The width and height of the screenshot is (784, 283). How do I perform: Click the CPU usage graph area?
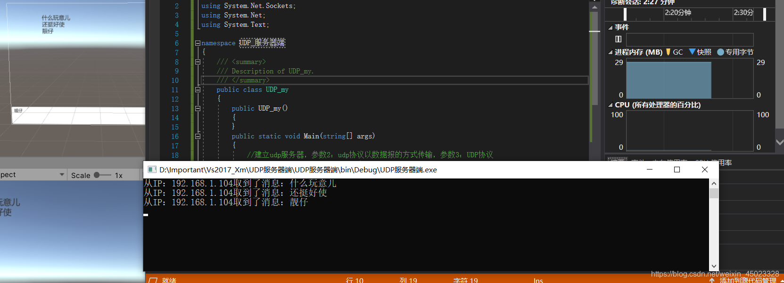point(689,131)
